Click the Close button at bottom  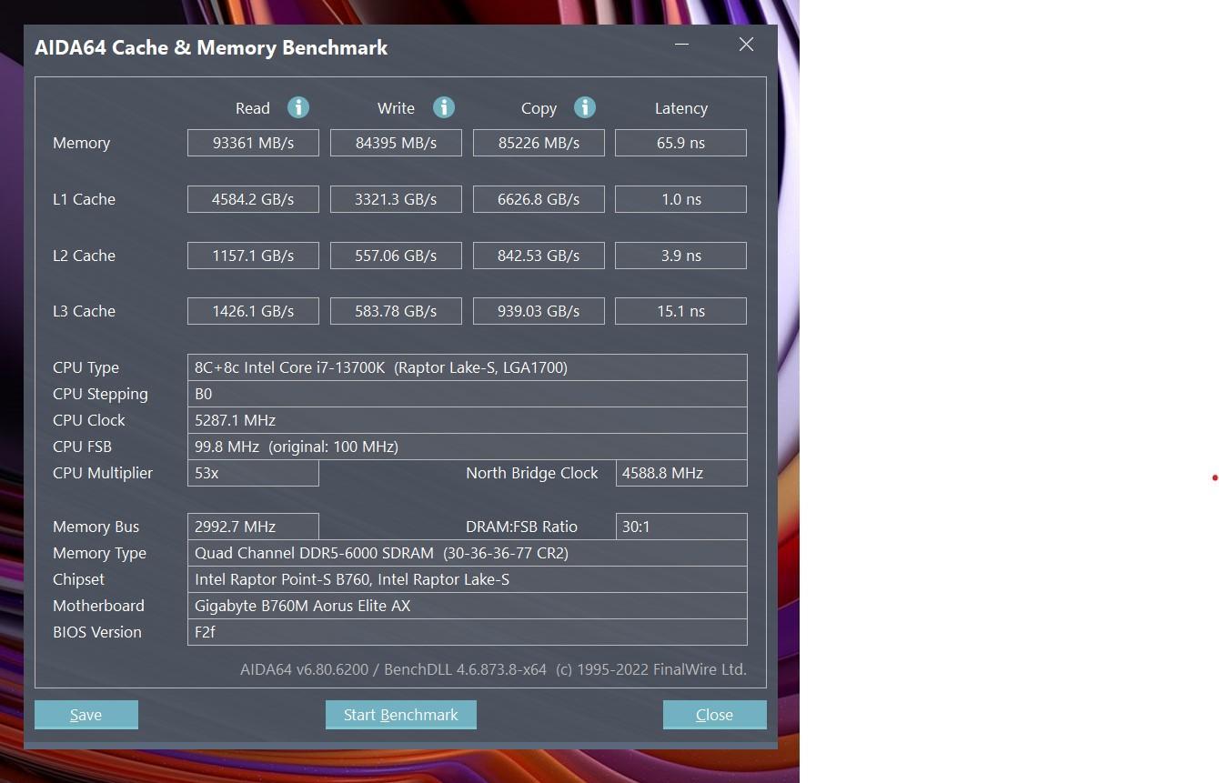coord(715,715)
